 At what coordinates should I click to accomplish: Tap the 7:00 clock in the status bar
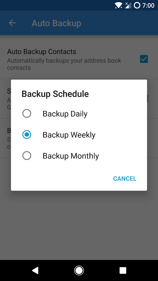pyautogui.click(x=148, y=6)
